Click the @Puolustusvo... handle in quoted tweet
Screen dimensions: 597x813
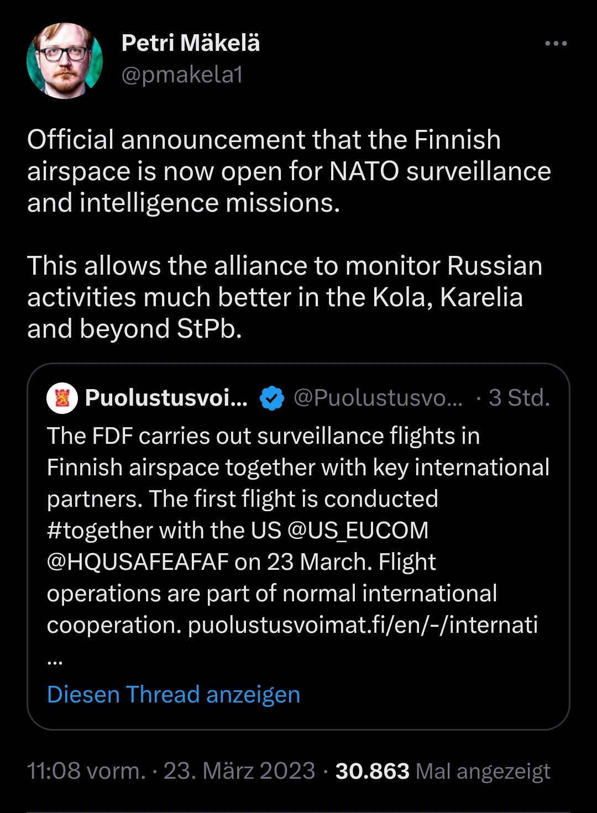(378, 398)
